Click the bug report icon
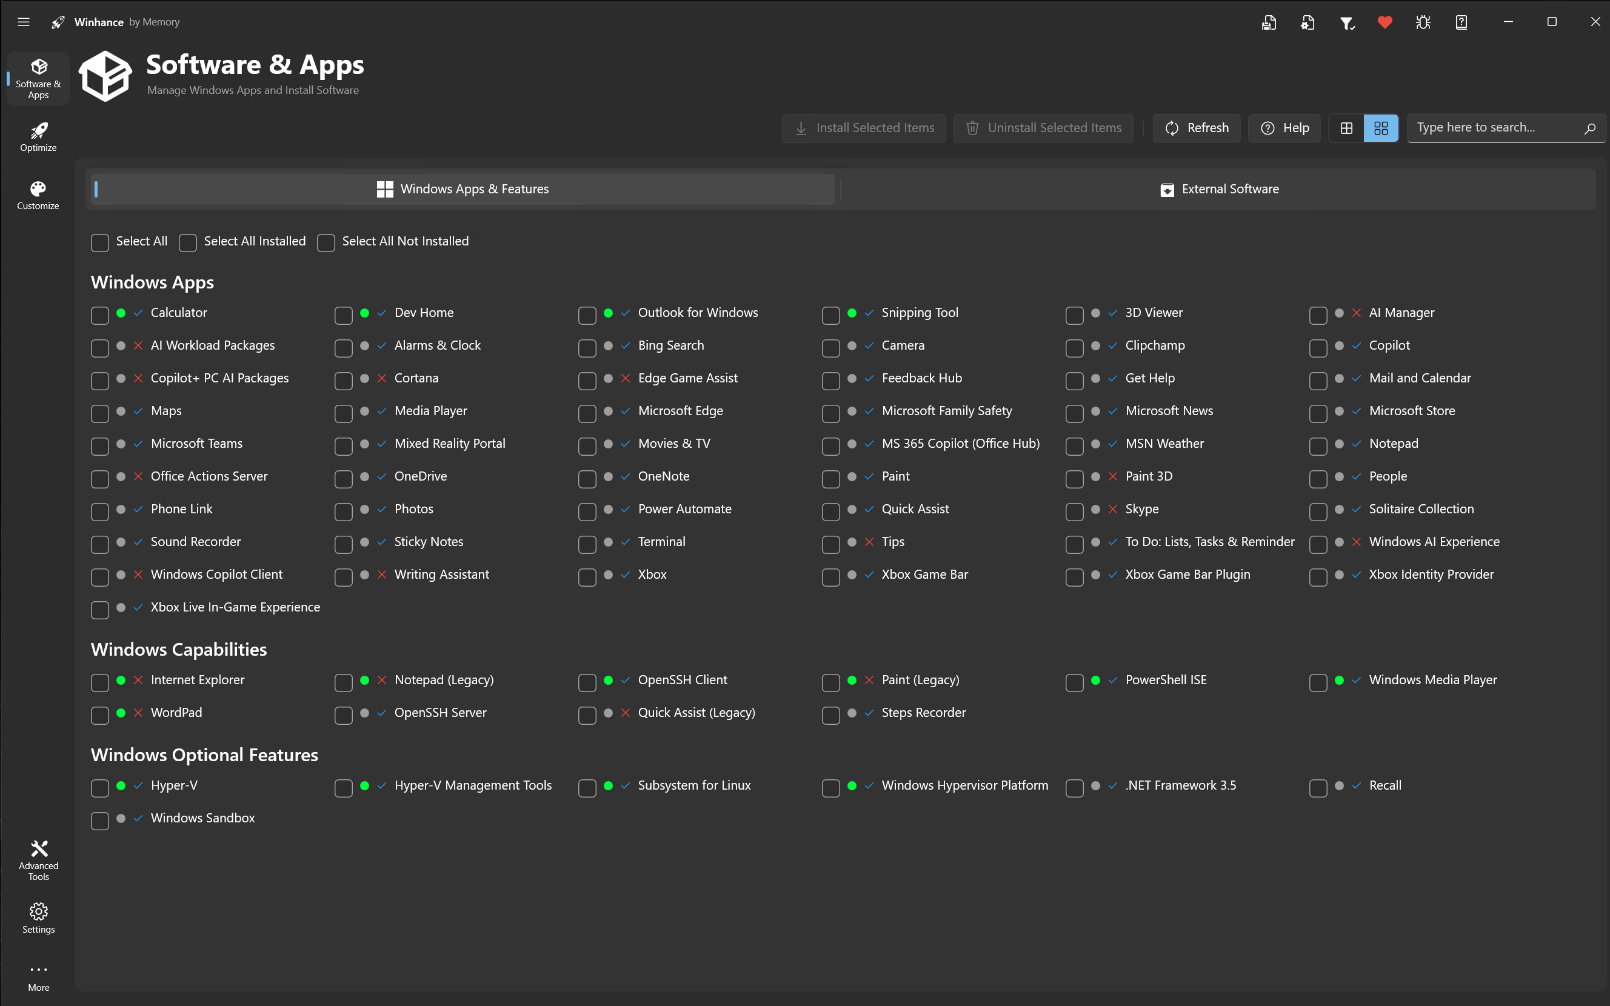1610x1006 pixels. [x=1423, y=22]
